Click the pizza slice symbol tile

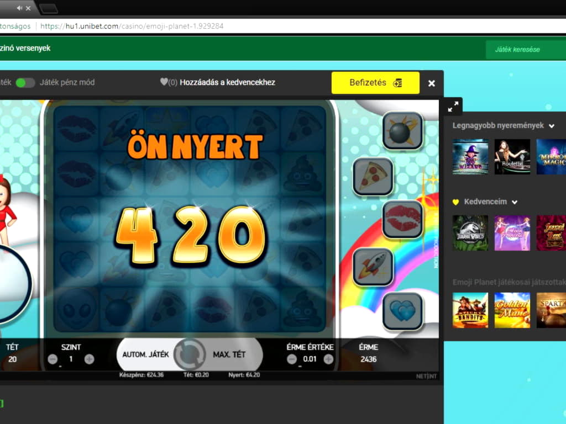373,177
